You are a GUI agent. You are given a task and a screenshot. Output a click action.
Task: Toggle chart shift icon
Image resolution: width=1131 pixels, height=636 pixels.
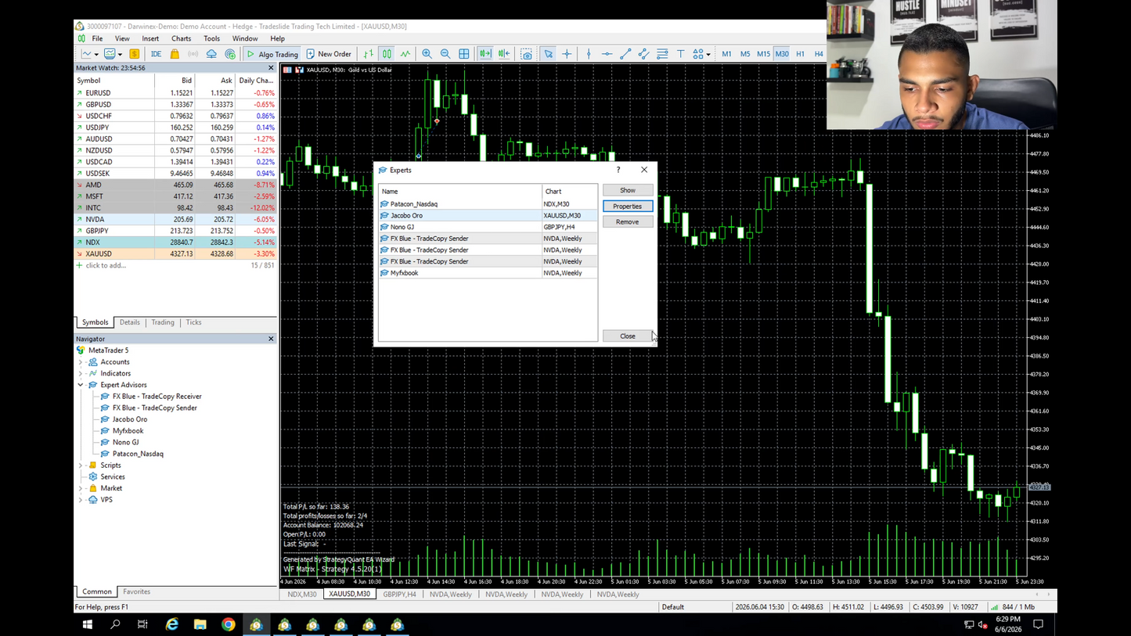(504, 54)
